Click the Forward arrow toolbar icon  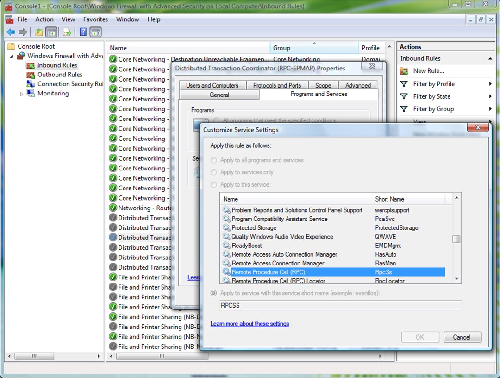click(23, 32)
